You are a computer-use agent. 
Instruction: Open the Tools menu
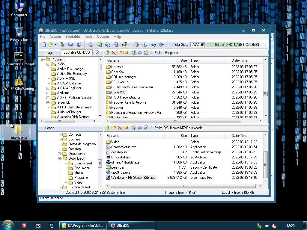point(88,37)
